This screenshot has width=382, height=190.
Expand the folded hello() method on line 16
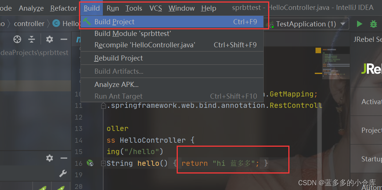click(104, 163)
